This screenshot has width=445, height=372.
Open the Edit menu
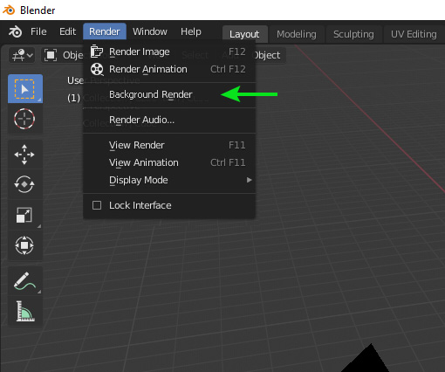[67, 31]
